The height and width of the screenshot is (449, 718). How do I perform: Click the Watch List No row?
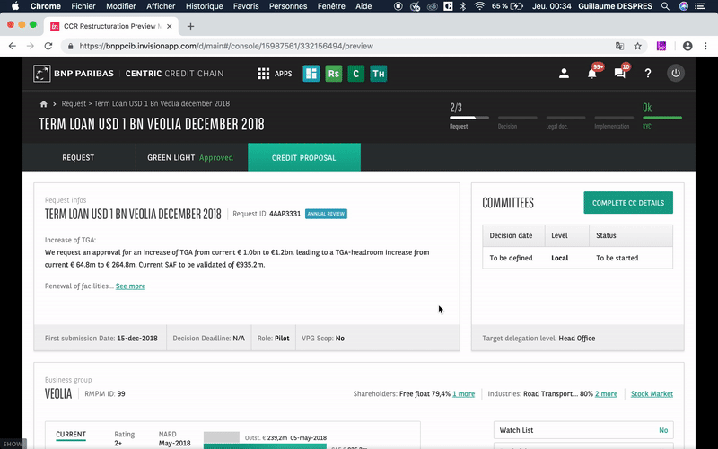tap(584, 430)
